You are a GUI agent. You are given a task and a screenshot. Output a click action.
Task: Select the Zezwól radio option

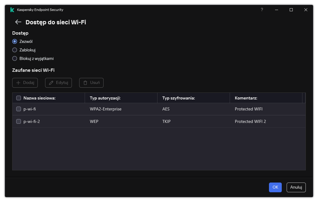click(15, 41)
